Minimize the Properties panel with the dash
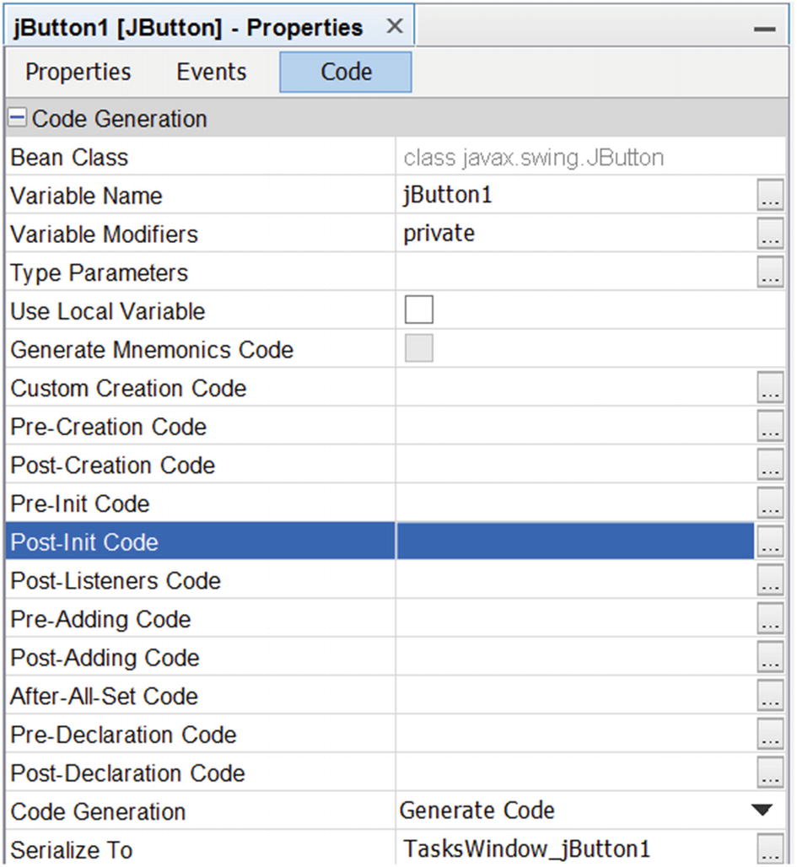Image resolution: width=797 pixels, height=867 pixels. [x=764, y=29]
